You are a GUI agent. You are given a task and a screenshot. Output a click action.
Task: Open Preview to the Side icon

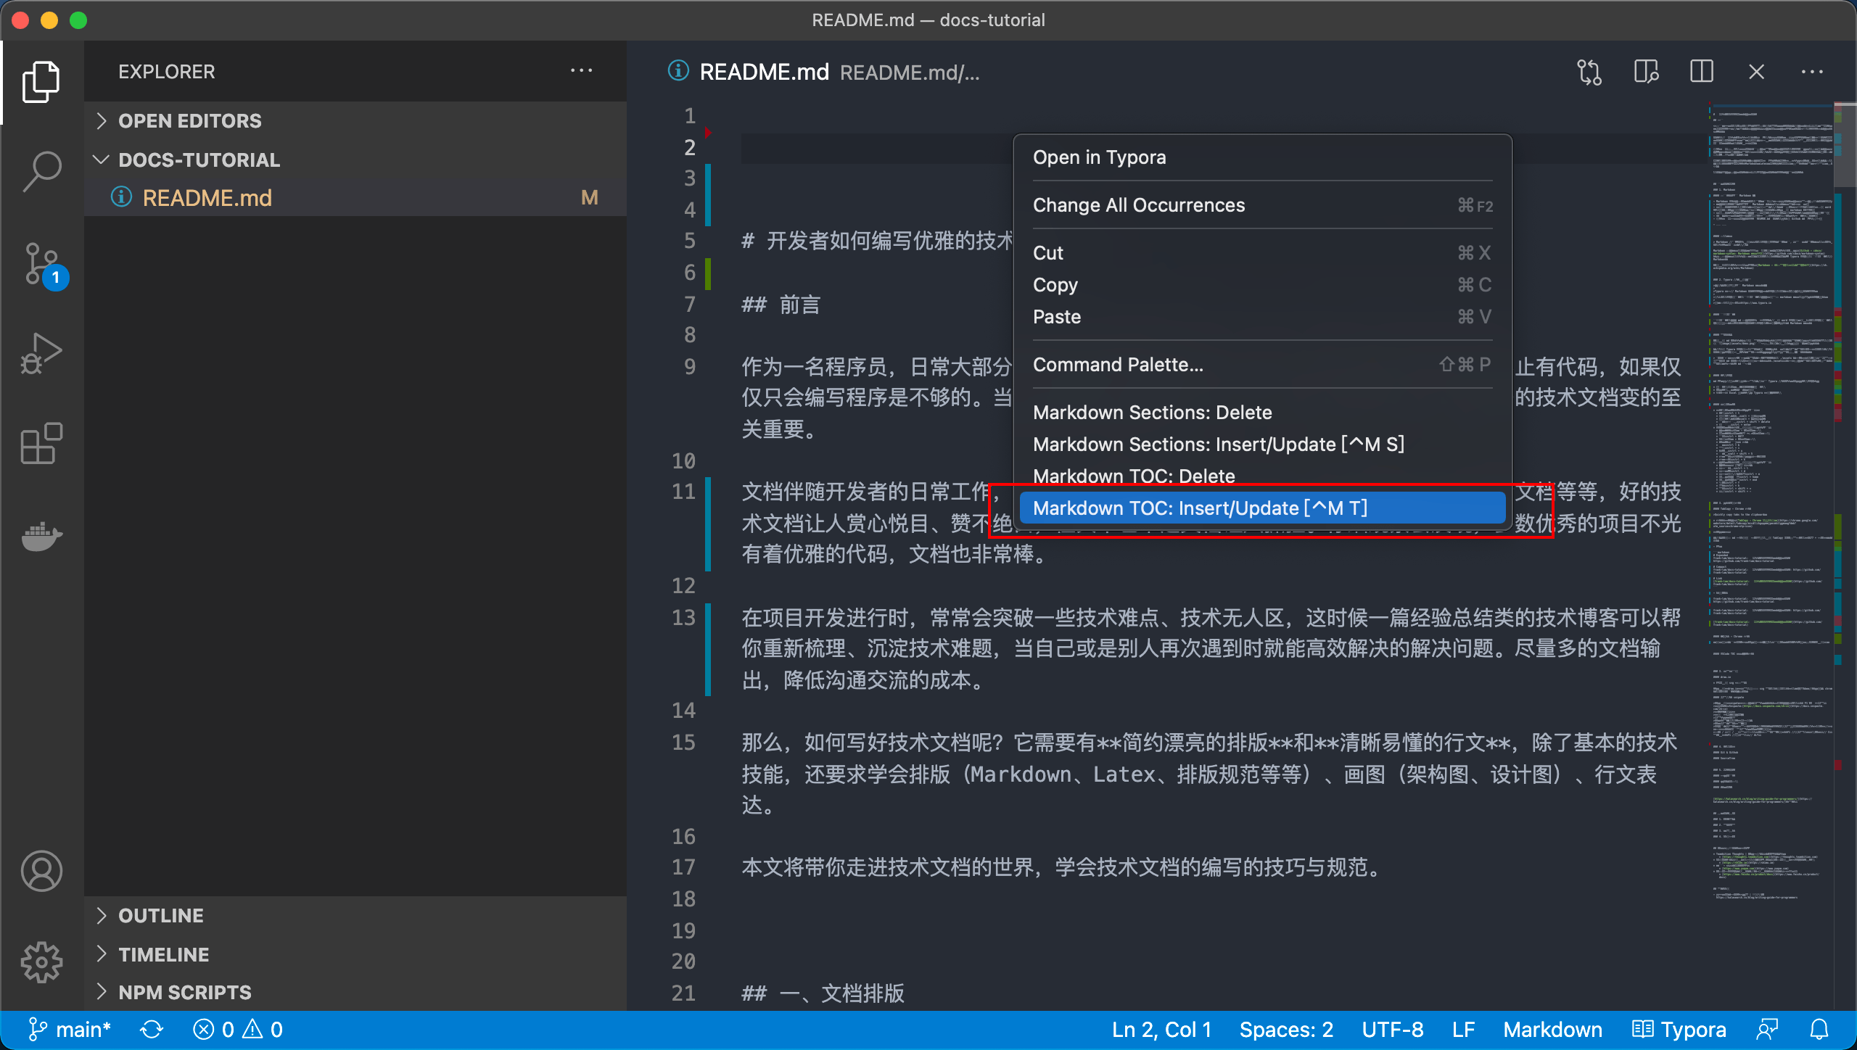click(x=1645, y=72)
